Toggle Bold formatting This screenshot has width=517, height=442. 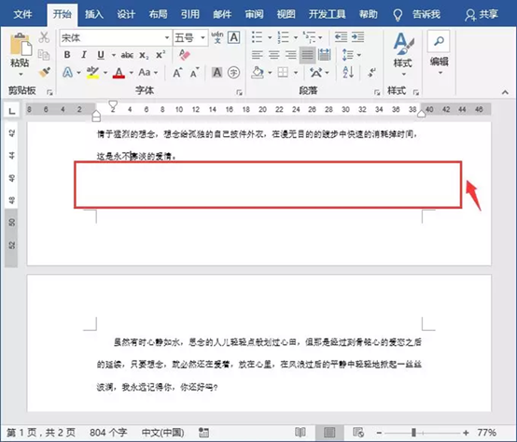coord(67,55)
